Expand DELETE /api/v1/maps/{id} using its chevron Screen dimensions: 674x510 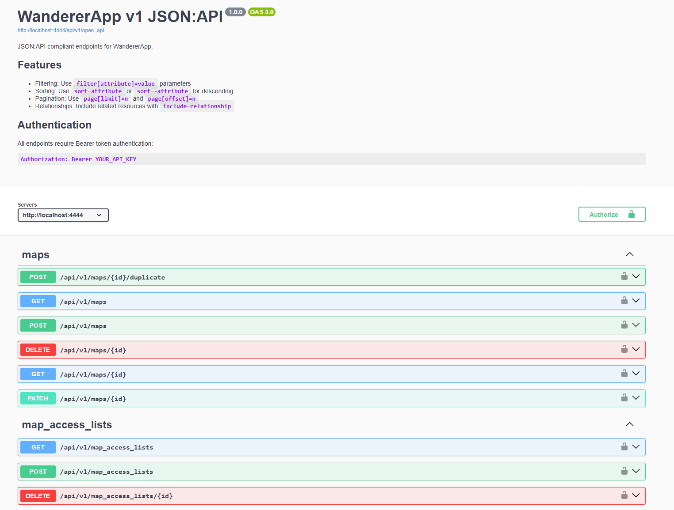(x=636, y=349)
